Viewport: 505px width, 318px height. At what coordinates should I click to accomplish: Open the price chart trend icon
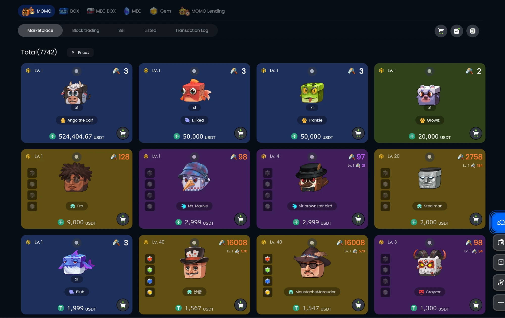coord(457,31)
